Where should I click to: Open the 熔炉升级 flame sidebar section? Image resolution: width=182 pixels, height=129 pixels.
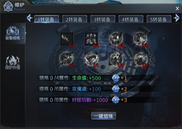click(x=13, y=62)
